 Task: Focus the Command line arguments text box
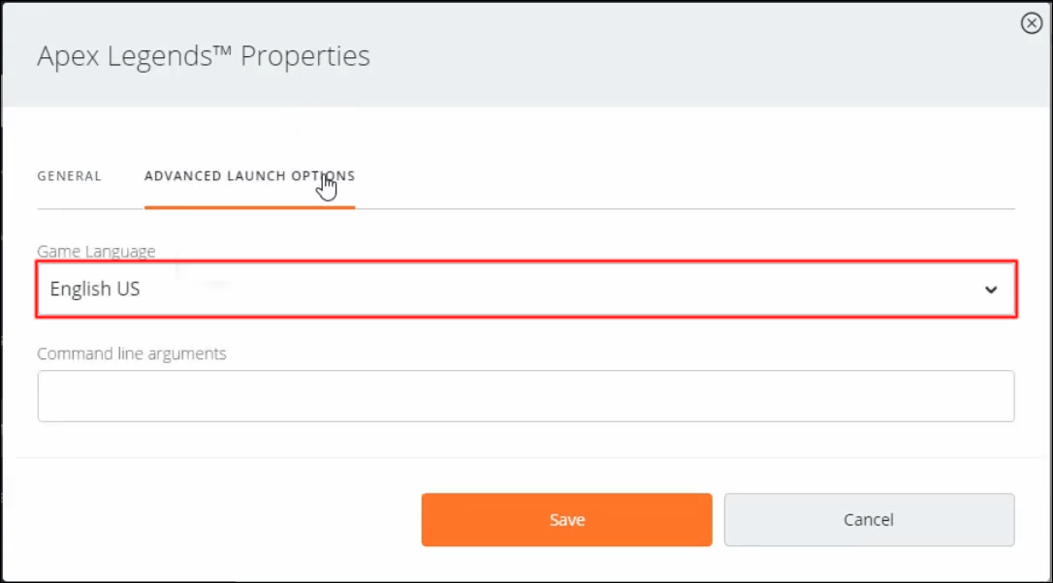(x=526, y=396)
